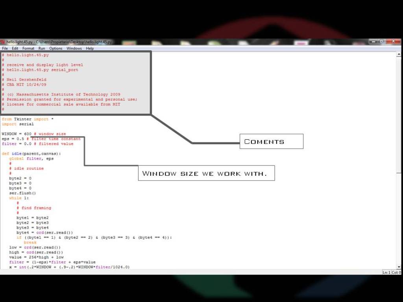
Task: Click the 'byte4 = 0' line
Action: tap(20, 188)
